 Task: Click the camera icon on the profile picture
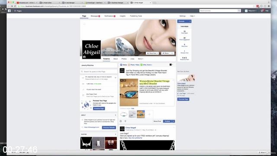(x=84, y=57)
